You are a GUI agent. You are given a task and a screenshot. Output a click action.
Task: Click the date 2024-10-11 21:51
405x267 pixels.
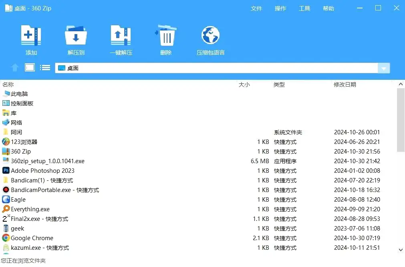(357, 248)
